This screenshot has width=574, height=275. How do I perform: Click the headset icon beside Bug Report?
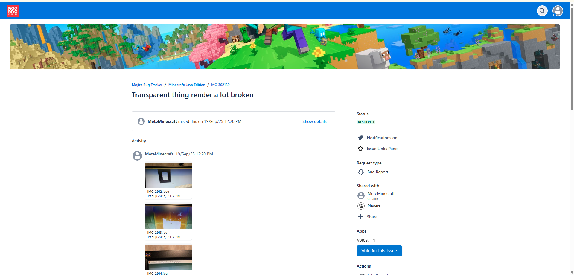[361, 172]
